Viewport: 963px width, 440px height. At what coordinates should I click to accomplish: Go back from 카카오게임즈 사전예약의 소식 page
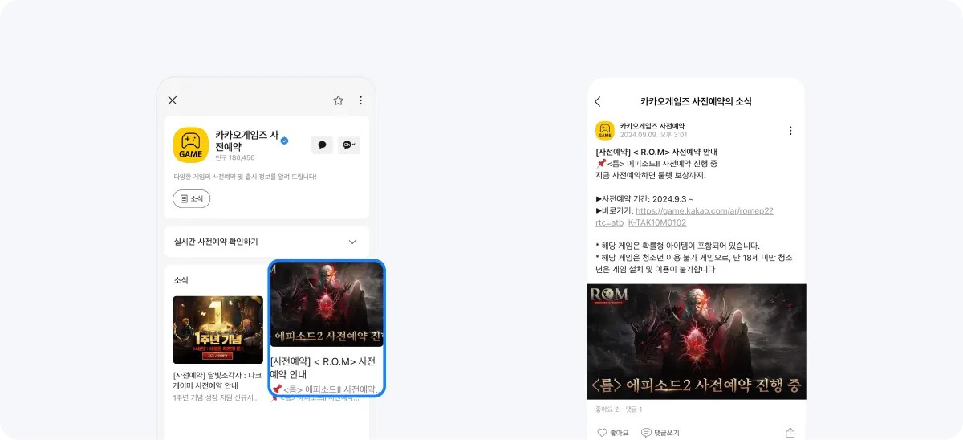tap(598, 102)
